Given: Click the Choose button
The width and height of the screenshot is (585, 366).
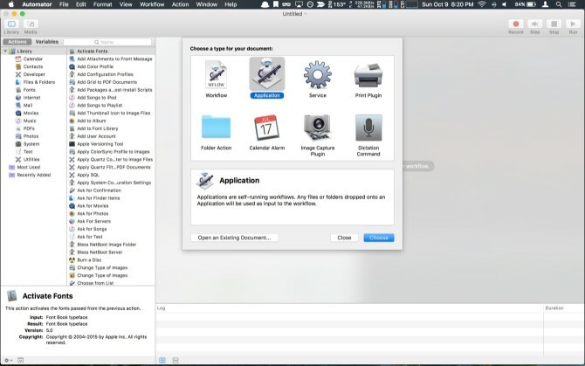Looking at the screenshot, I should (x=379, y=238).
